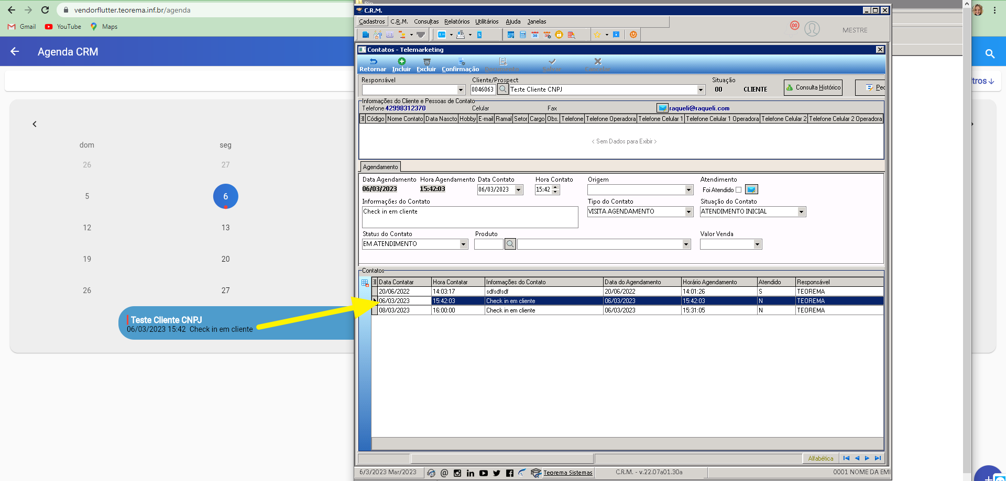Click the LinkedIn icon in status bar
This screenshot has width=1006, height=481.
[471, 473]
